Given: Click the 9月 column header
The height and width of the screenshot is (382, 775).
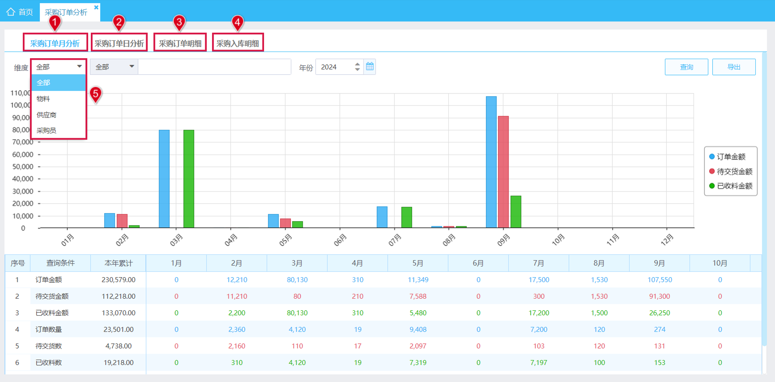Looking at the screenshot, I should pyautogui.click(x=660, y=263).
